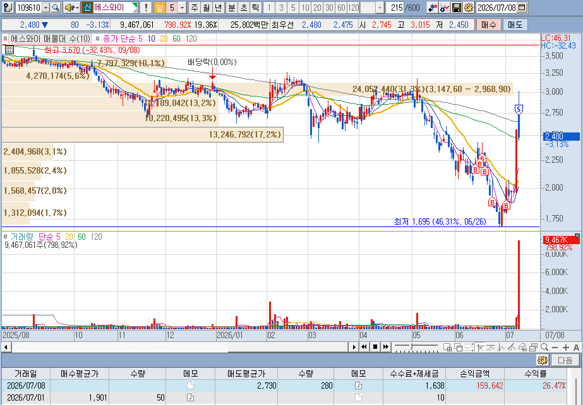Click the top-left window menu icon
This screenshot has height=405, width=583.
coord(9,7)
